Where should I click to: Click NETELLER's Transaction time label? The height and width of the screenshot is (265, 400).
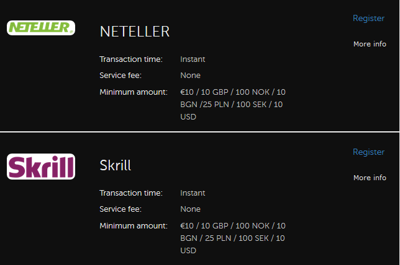click(x=130, y=59)
